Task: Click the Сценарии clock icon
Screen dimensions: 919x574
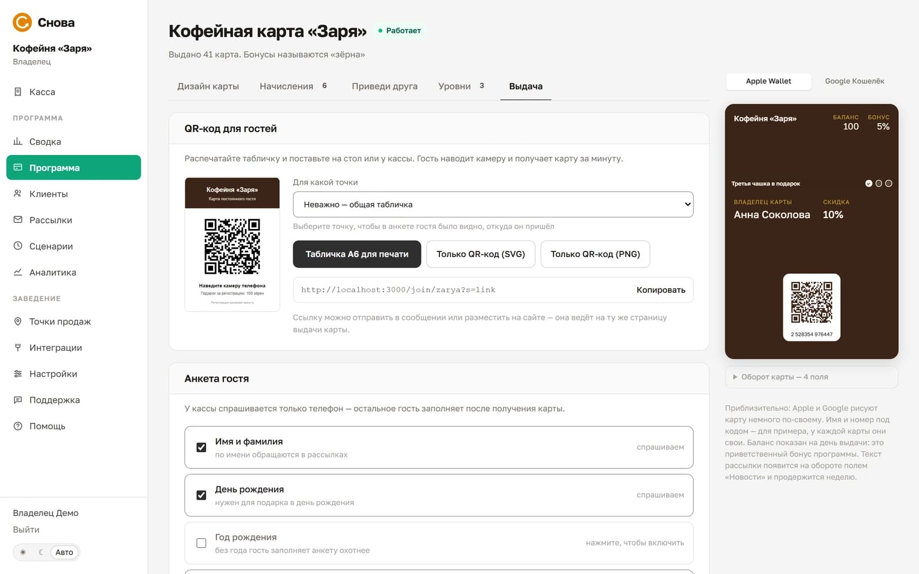Action: point(18,246)
